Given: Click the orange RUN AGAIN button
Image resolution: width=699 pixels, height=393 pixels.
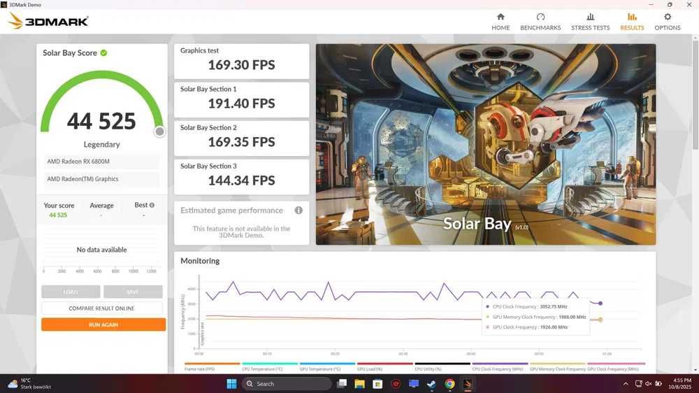Looking at the screenshot, I should coord(103,324).
